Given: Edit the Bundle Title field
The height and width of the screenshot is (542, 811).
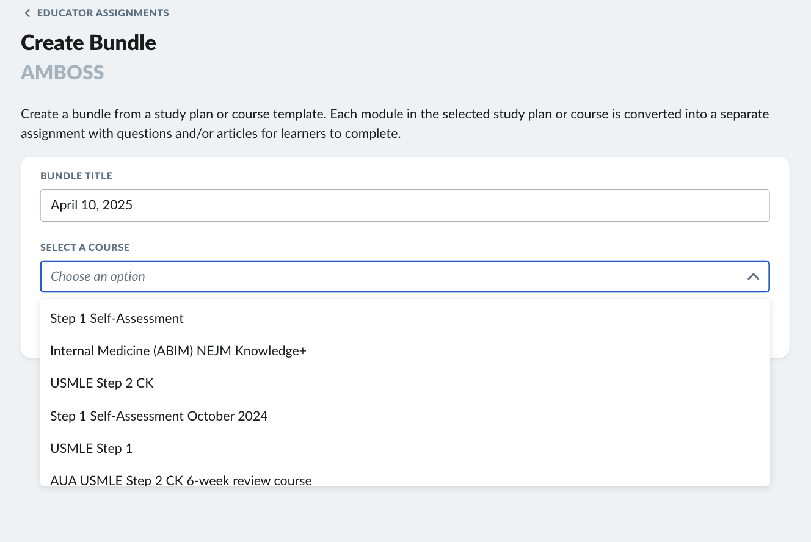Looking at the screenshot, I should click(x=405, y=205).
